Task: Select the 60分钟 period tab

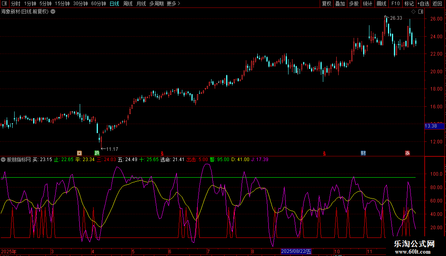Action: coord(98,4)
